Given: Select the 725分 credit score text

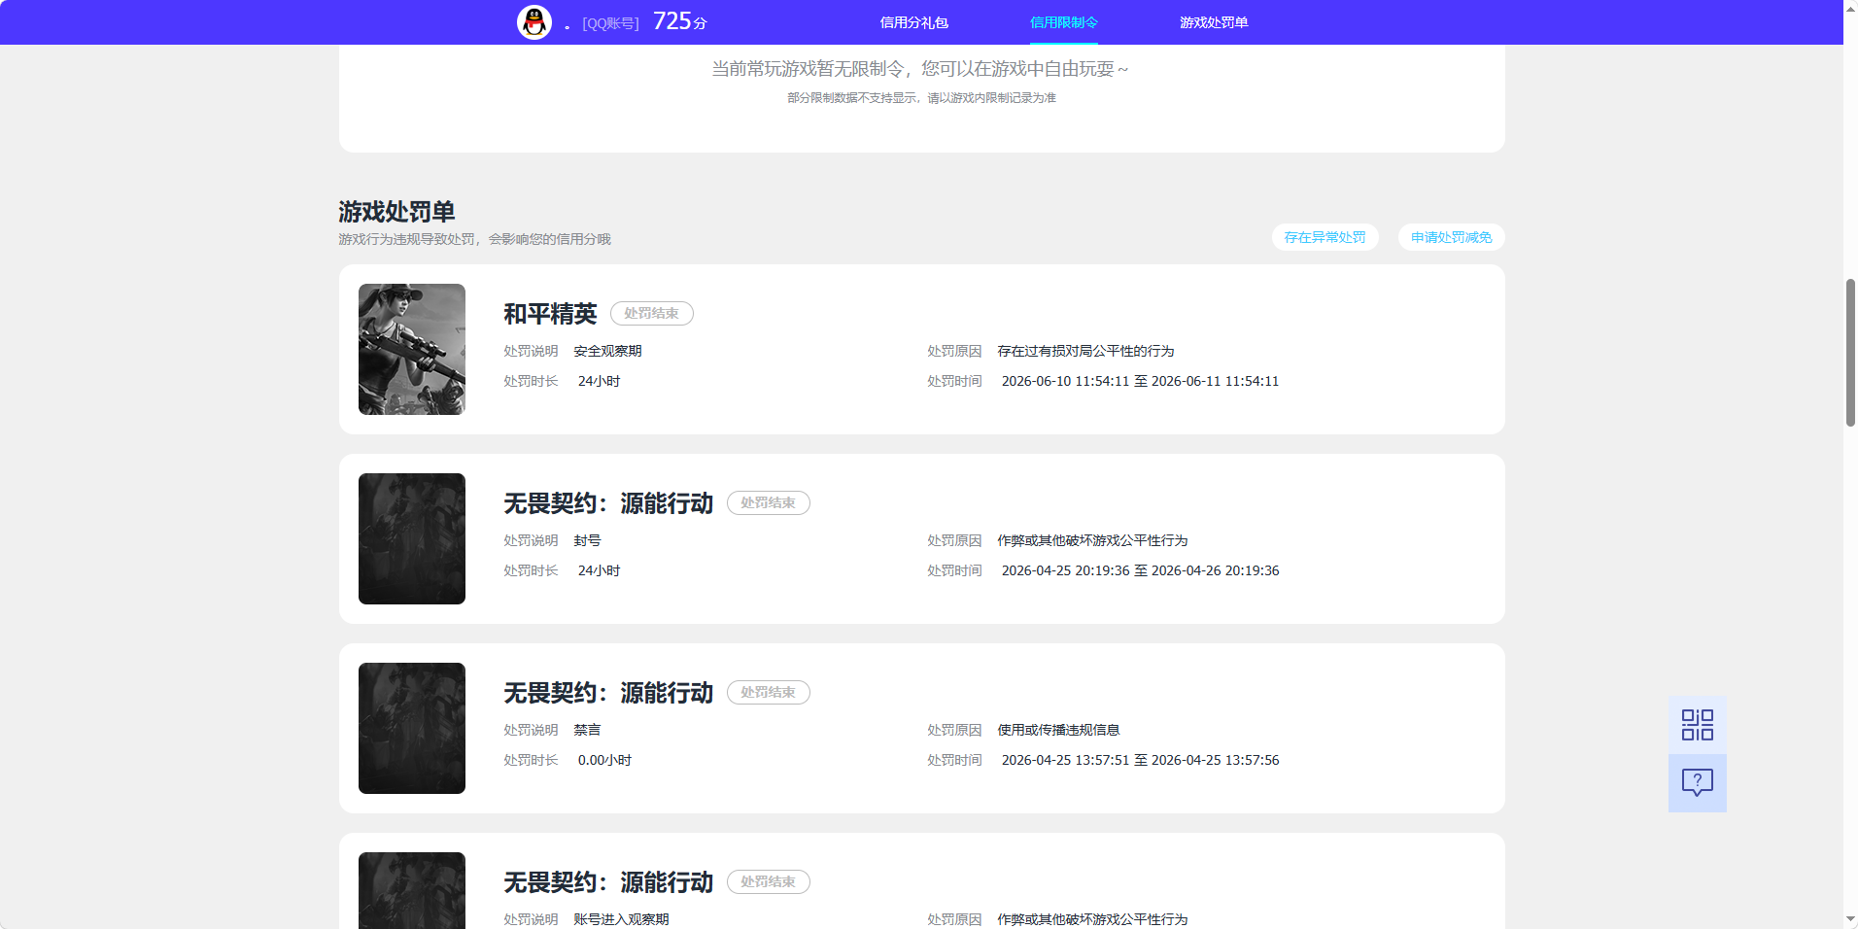Looking at the screenshot, I should pos(680,21).
